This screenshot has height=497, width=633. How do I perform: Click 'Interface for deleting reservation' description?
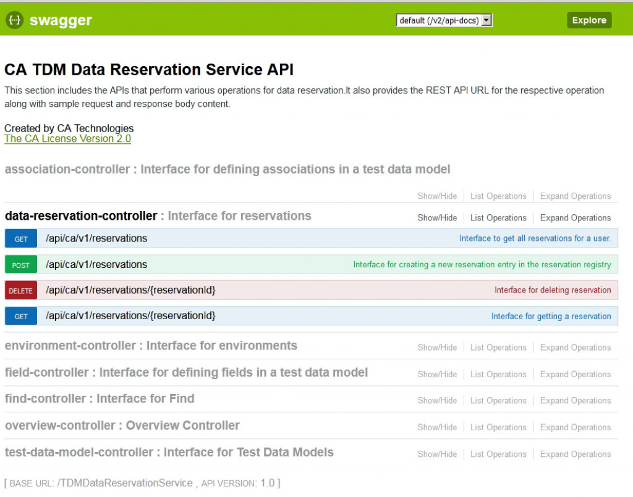553,290
